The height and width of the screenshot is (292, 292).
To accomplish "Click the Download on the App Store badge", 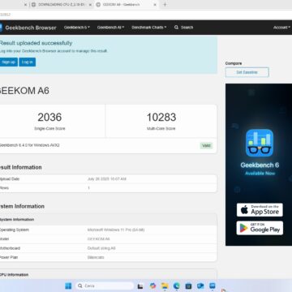I will (260, 210).
